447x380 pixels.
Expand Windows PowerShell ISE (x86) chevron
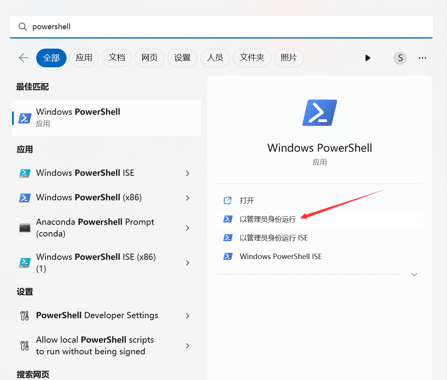coord(188,263)
